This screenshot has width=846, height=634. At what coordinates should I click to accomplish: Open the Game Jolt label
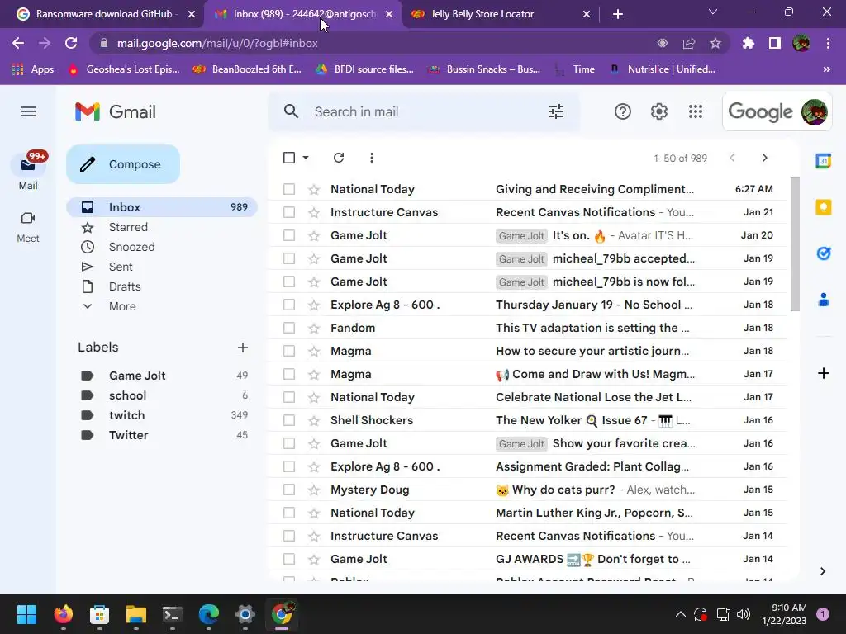coord(162,376)
